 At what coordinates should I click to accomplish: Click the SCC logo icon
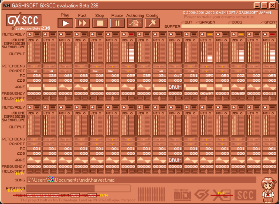[246, 195]
